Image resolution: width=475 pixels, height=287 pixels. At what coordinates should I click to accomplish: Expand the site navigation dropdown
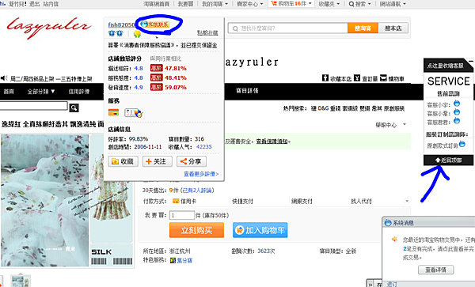point(393,4)
